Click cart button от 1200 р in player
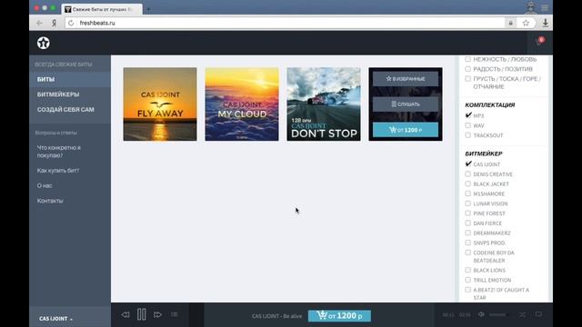582x327 pixels. tap(339, 316)
